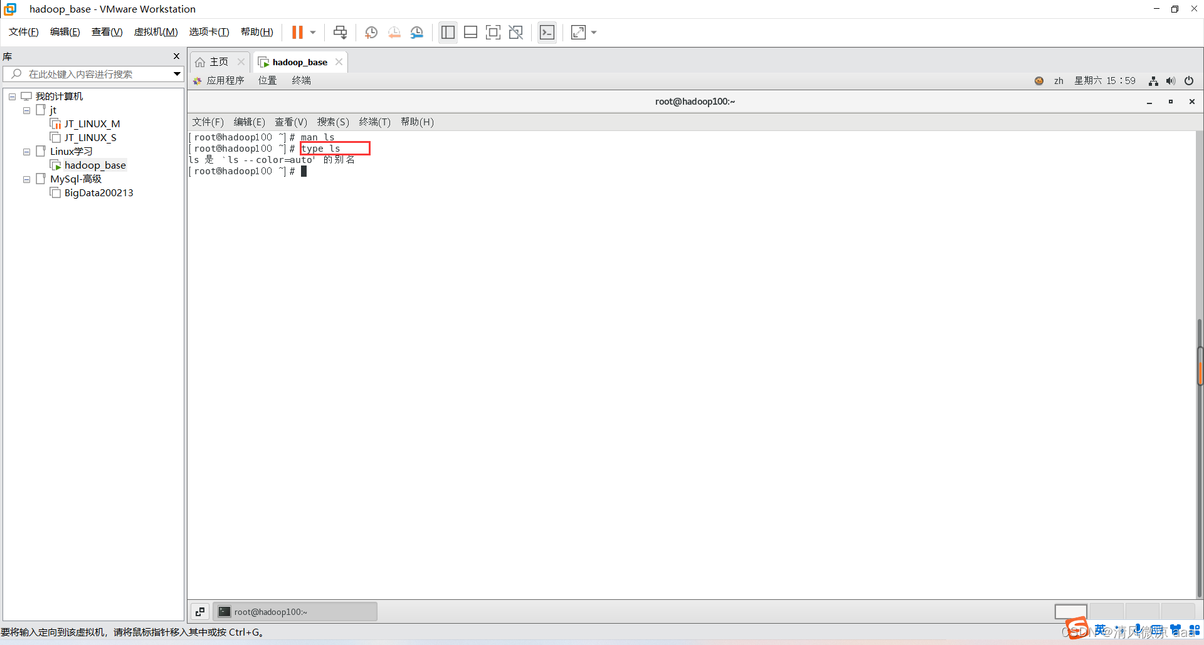This screenshot has width=1204, height=645.
Task: Collapse the Linux学习 folder node
Action: (x=26, y=152)
